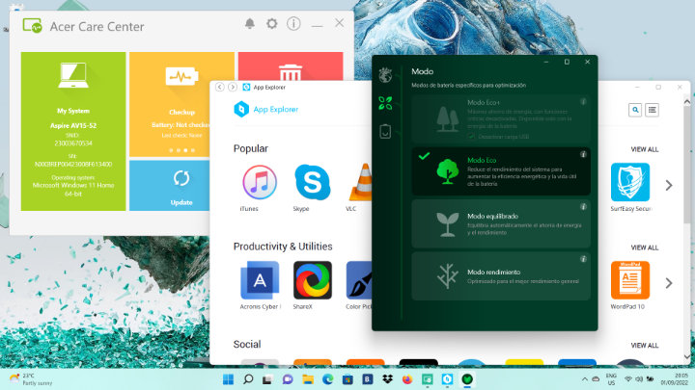This screenshot has width=695, height=390.
Task: Select third carousel dot on Checkup tile
Action: (185, 150)
